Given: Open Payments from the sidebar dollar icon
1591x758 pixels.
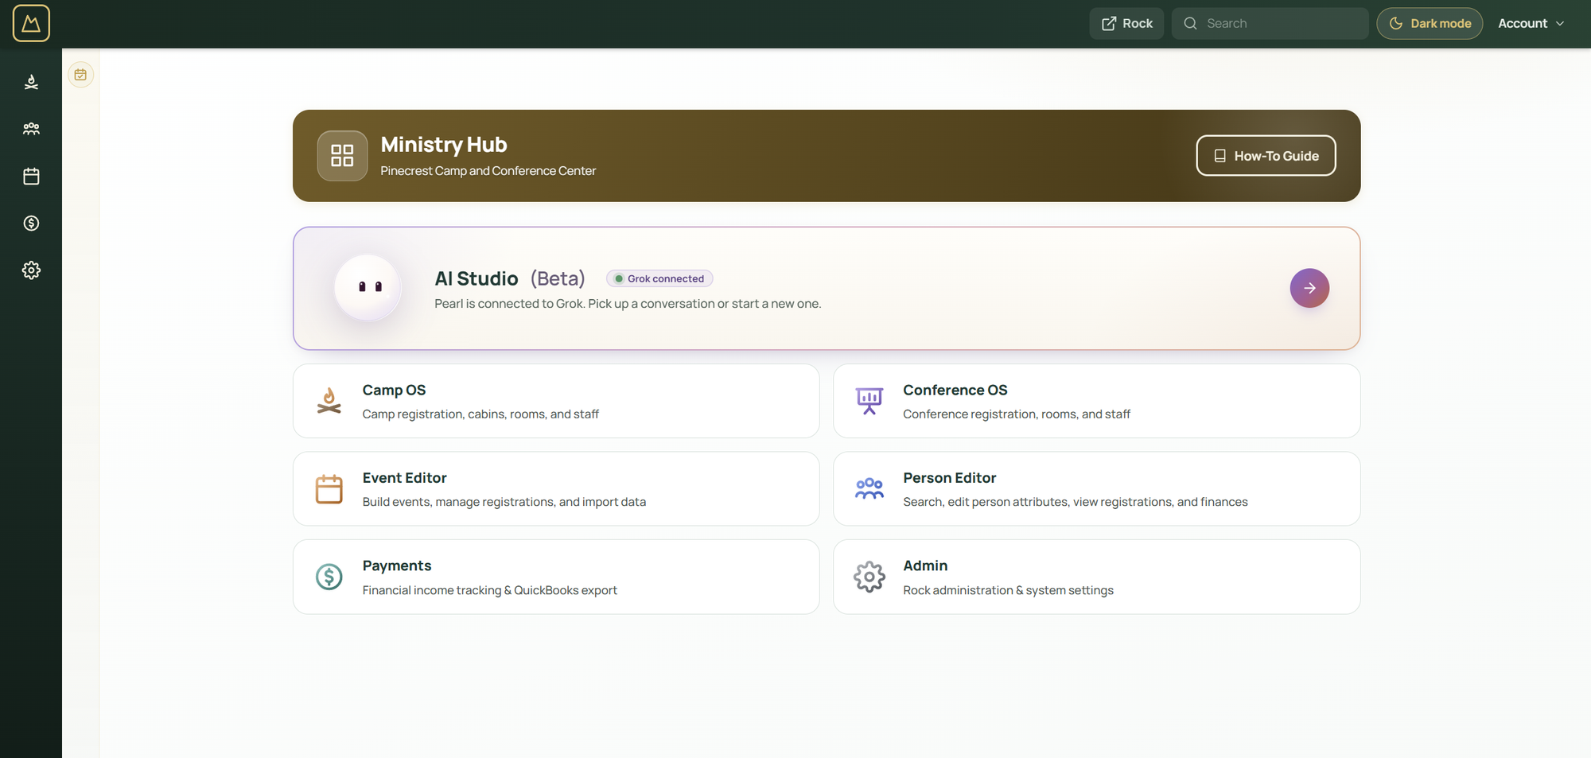Looking at the screenshot, I should [31, 223].
